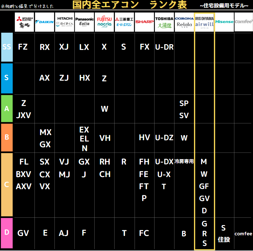Screen dimensions: 253x251
Task: Click FH in the Sharp column
Action: click(144, 162)
